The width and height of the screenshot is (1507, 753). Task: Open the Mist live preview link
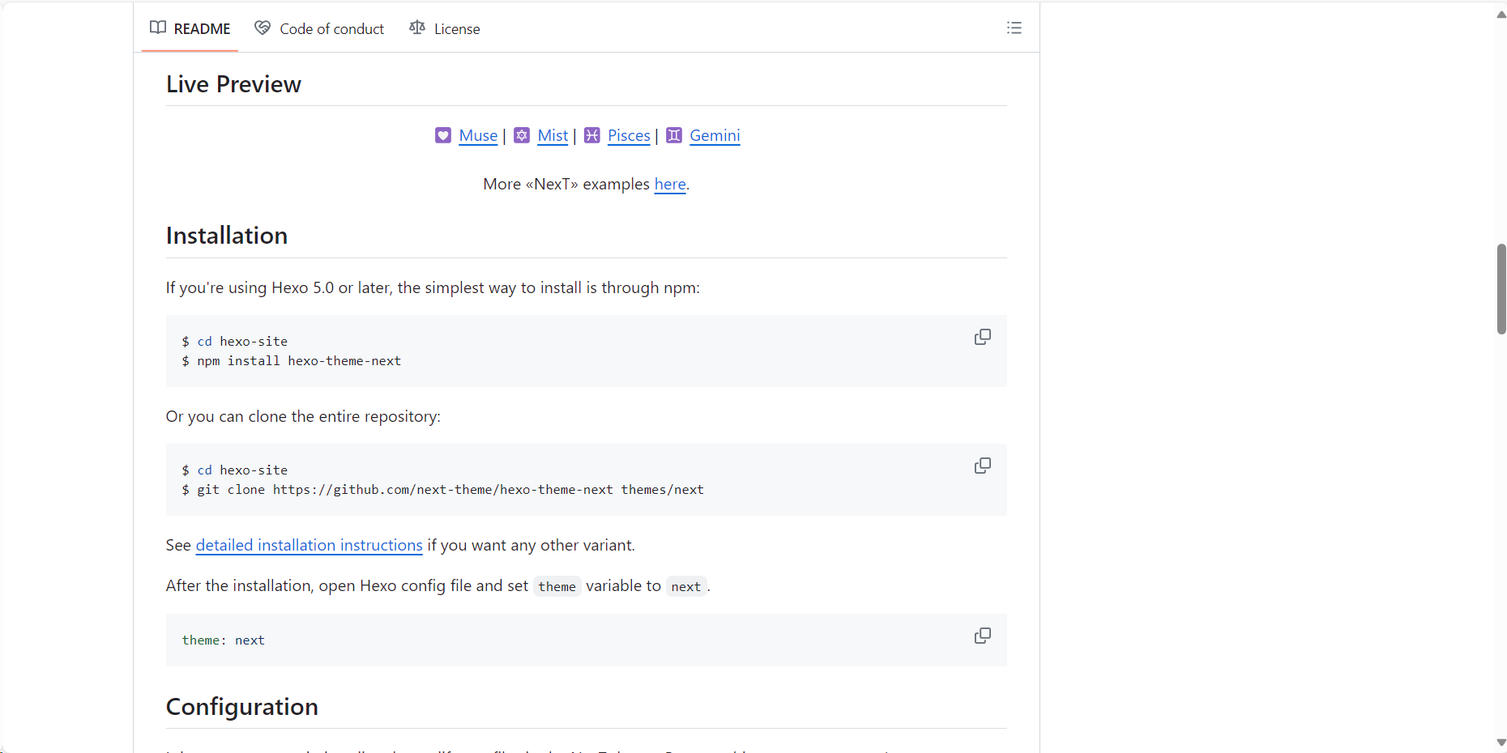pyautogui.click(x=553, y=135)
